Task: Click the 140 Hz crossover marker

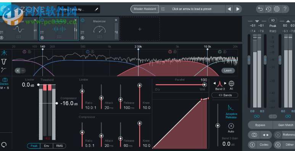Action: 42,49
